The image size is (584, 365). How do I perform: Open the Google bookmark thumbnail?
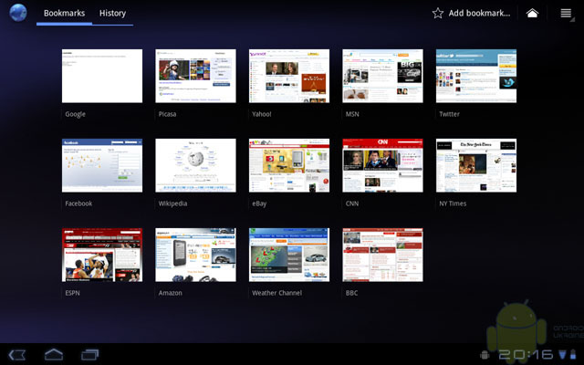tap(102, 76)
